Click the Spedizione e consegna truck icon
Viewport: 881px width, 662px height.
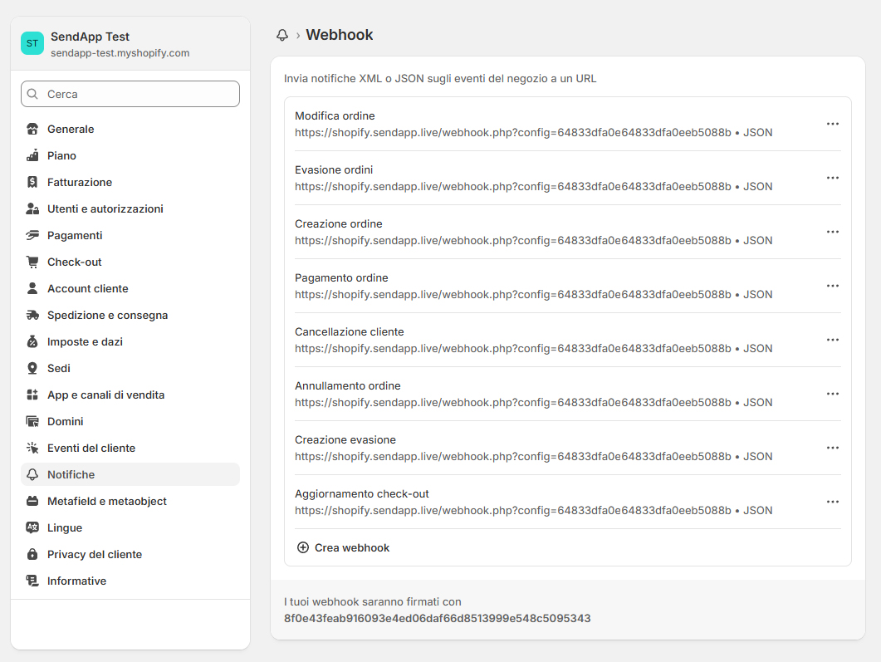32,316
